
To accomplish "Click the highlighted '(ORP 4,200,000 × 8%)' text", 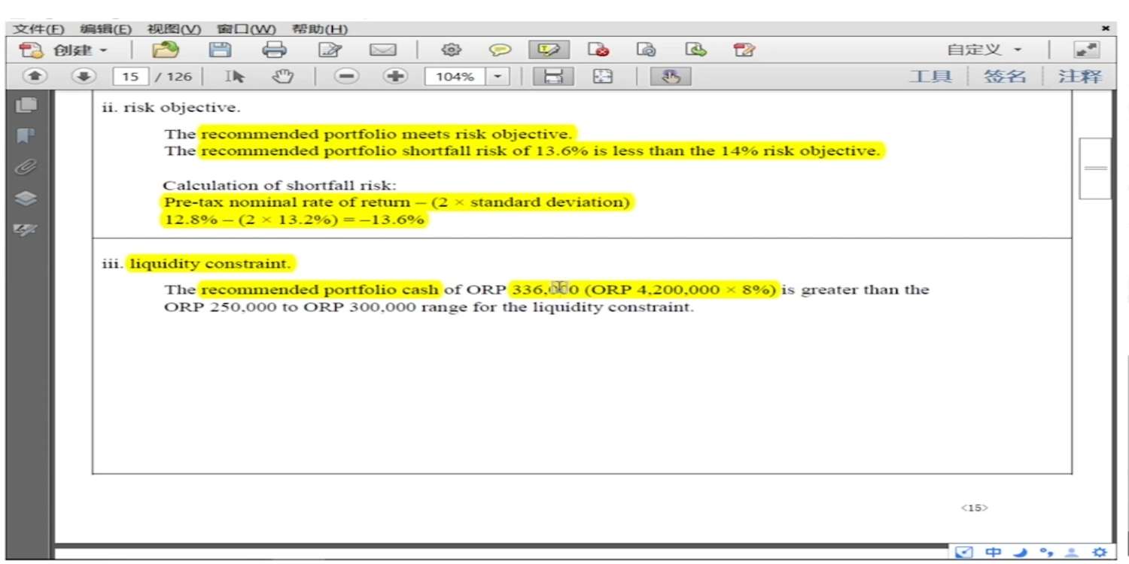I will pos(680,290).
